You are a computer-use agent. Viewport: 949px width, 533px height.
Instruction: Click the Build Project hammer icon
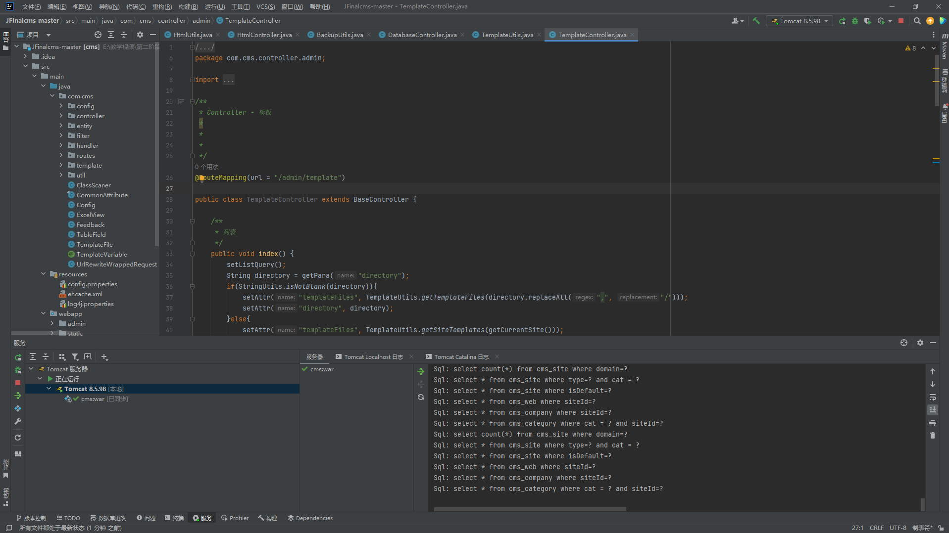[x=756, y=21]
